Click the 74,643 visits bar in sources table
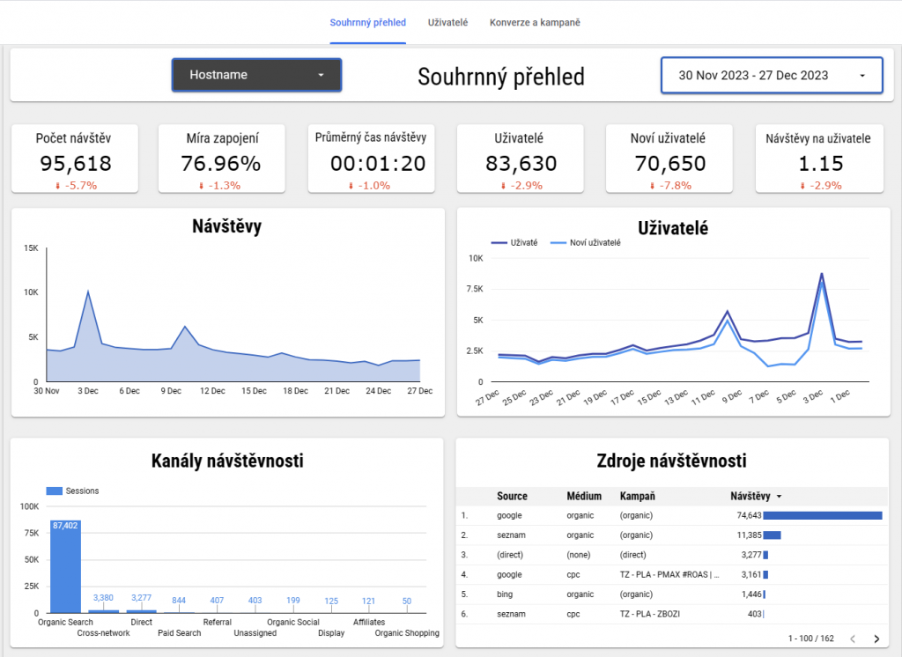This screenshot has height=657, width=902. coord(823,515)
